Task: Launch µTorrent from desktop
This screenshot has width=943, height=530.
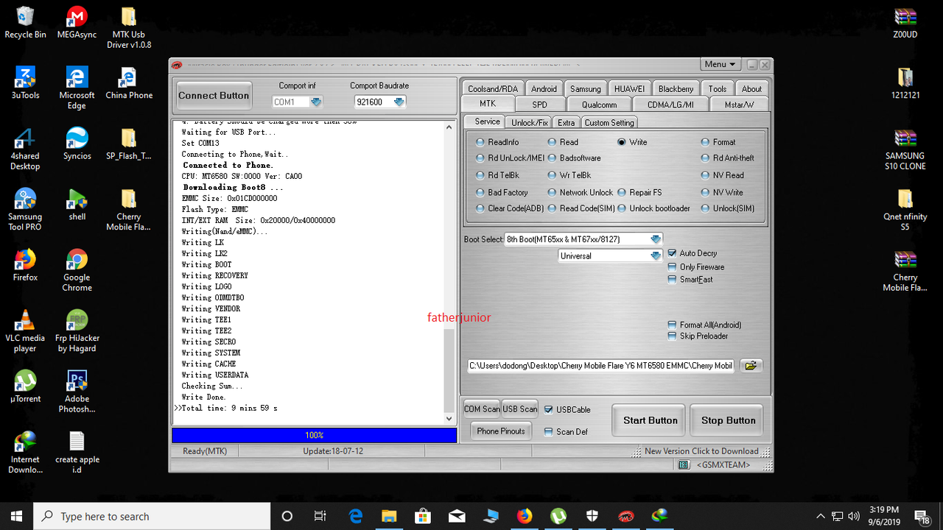Action: 25,386
